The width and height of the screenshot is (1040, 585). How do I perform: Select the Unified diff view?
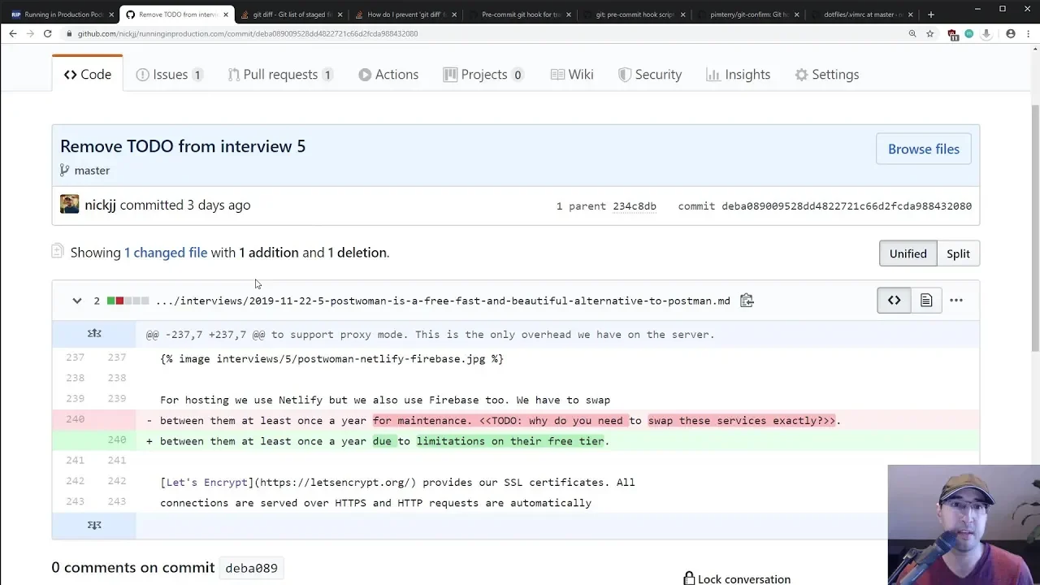[x=908, y=253]
